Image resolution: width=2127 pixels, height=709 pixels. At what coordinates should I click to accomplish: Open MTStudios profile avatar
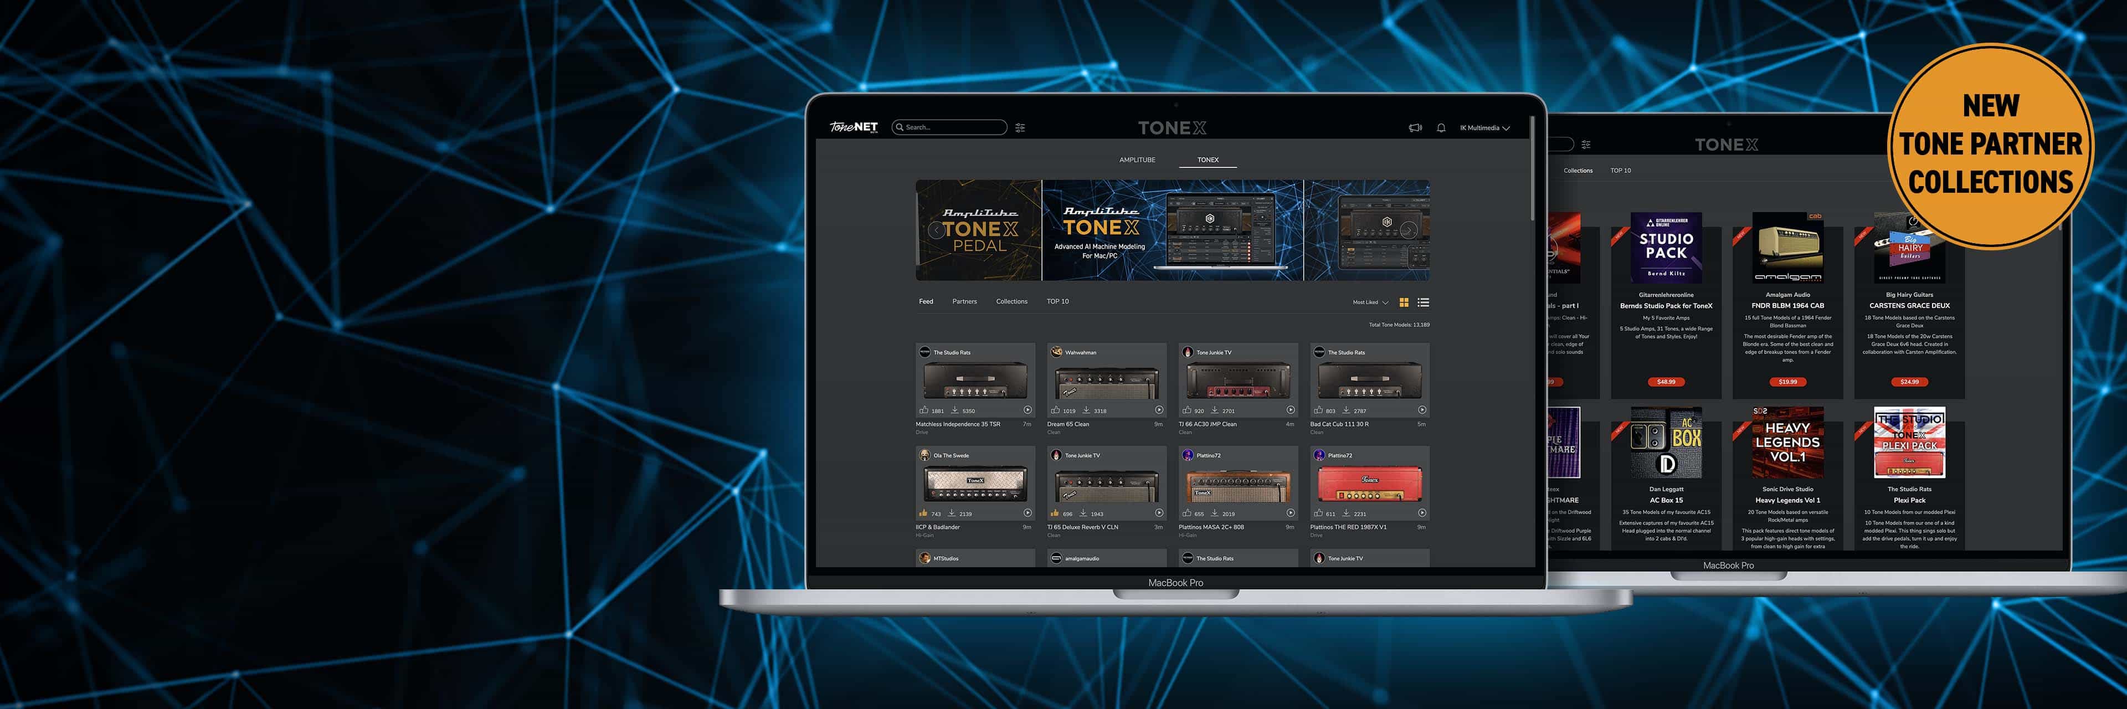point(925,558)
